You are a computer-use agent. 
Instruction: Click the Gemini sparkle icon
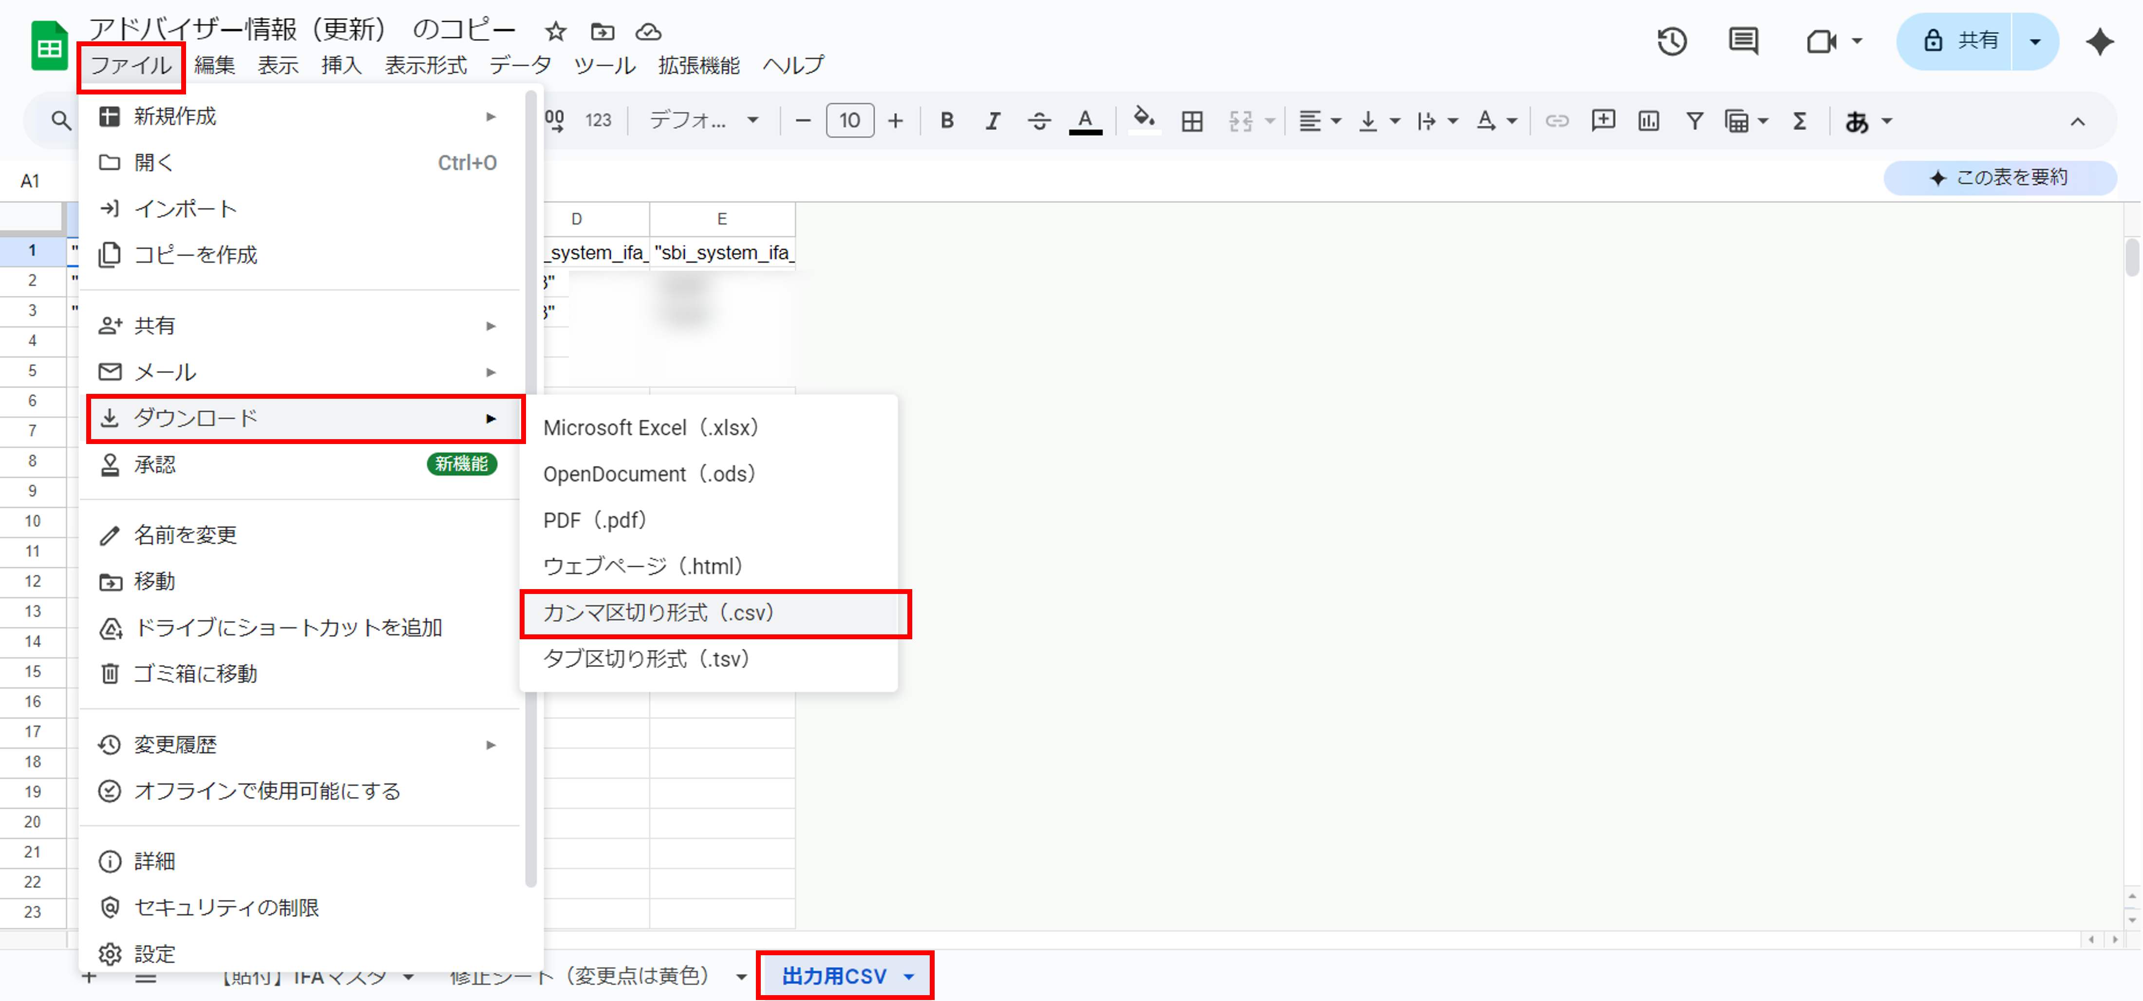click(x=2100, y=41)
